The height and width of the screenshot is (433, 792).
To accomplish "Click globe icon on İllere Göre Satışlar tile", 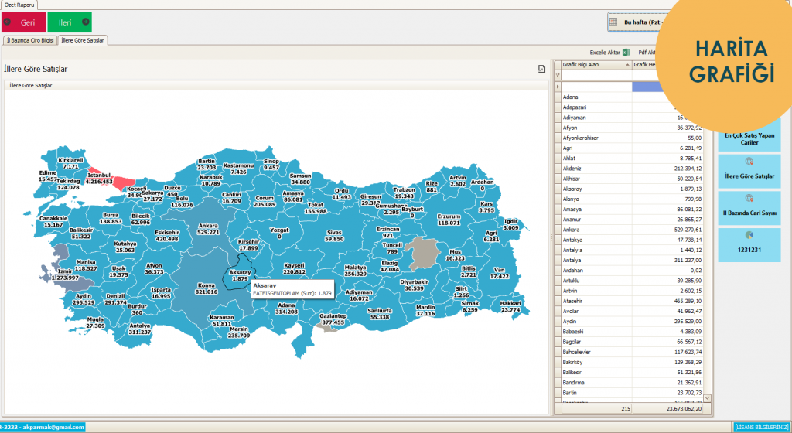I will [749, 162].
